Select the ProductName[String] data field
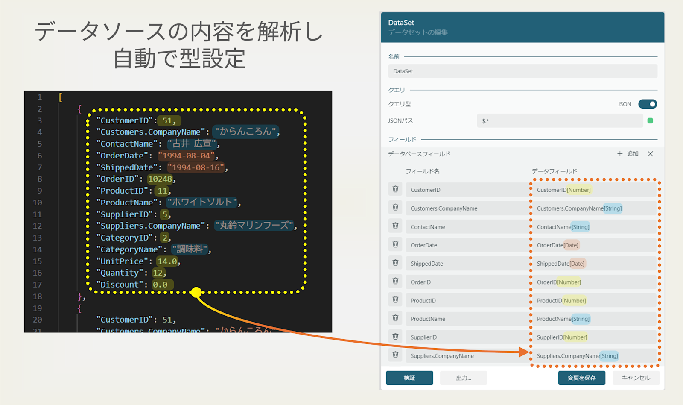This screenshot has width=683, height=405. [x=594, y=319]
